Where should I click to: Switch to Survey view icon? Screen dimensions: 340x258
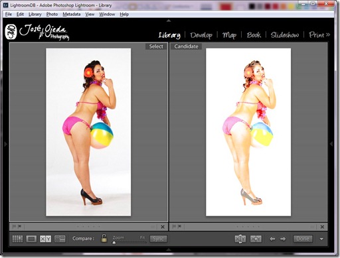(x=60, y=239)
